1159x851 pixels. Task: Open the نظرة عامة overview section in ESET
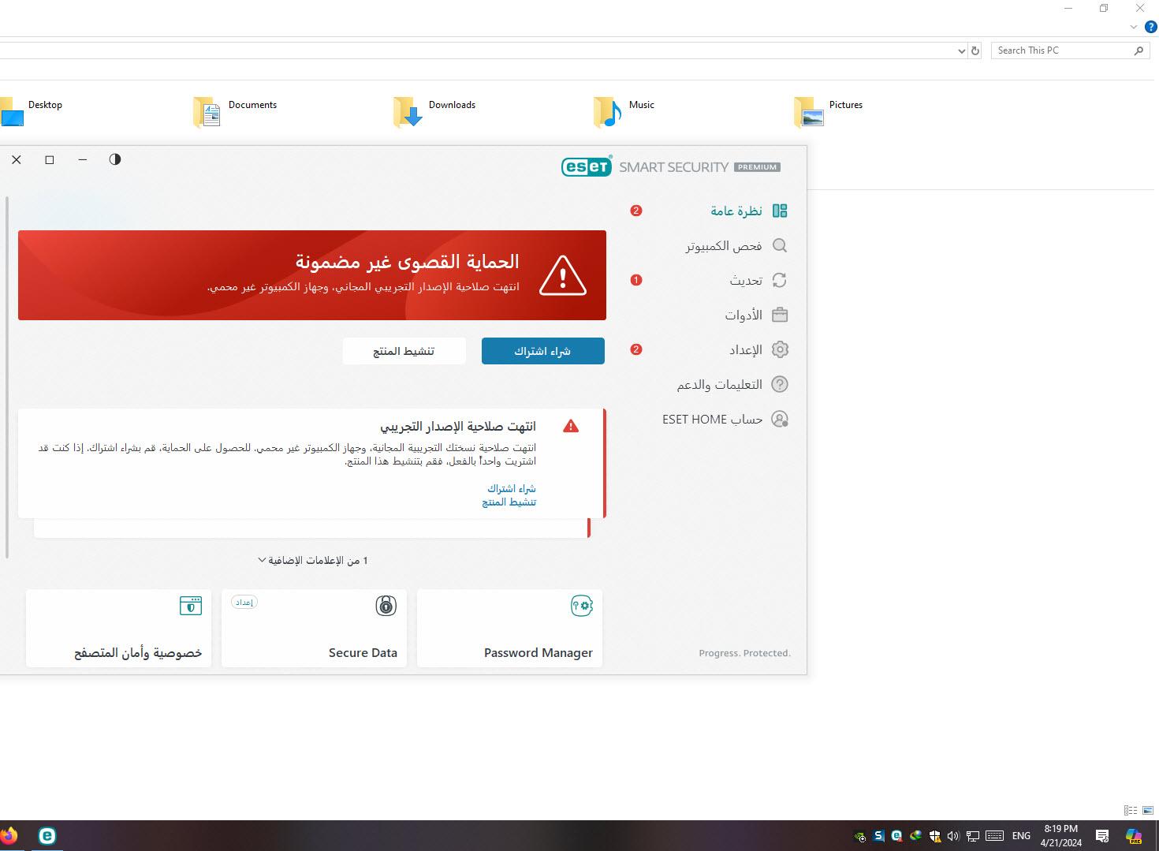(x=736, y=211)
